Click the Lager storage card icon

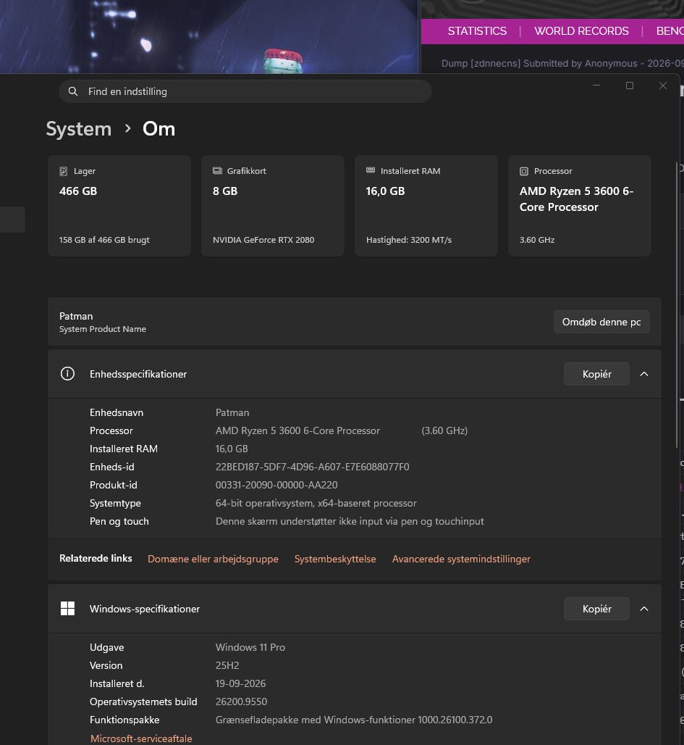pyautogui.click(x=63, y=171)
